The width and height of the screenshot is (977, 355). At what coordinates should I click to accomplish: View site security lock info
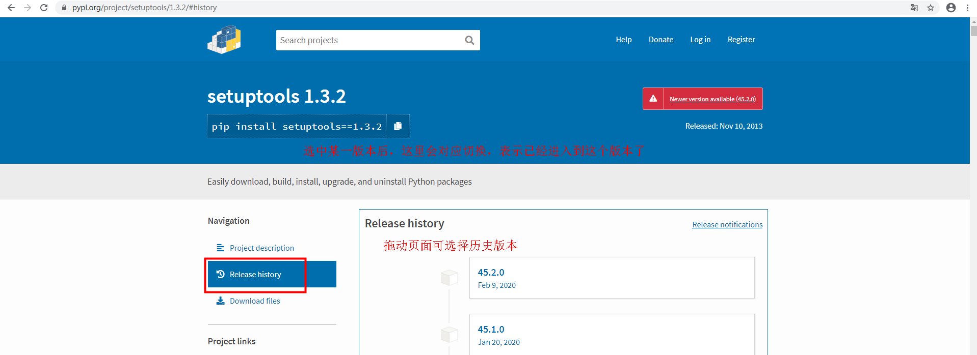click(64, 8)
